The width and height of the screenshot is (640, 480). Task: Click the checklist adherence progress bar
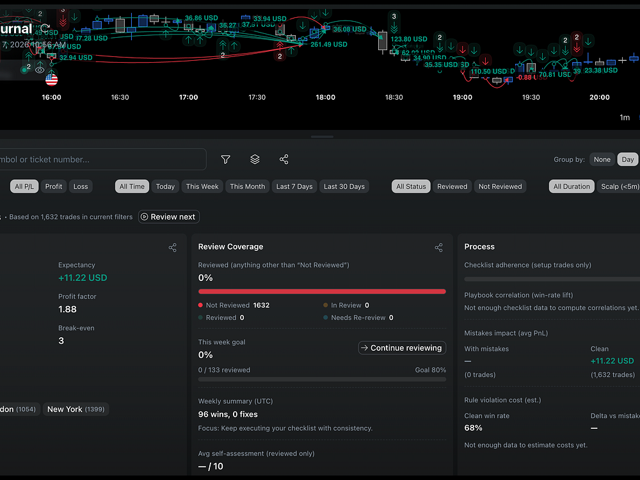coord(552,279)
